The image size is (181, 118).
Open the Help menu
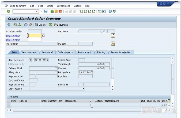[x=87, y=6]
